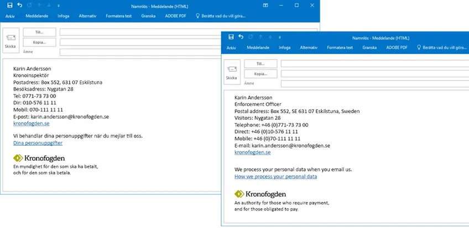
Task: Customize quick access toolbar dropdown in back window
Action: (x=58, y=6)
